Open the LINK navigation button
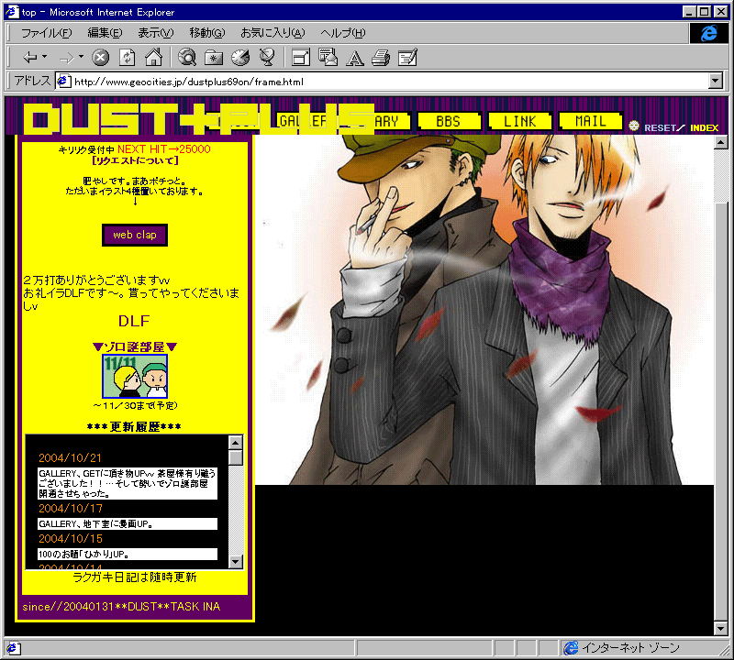The image size is (734, 660). coord(519,121)
